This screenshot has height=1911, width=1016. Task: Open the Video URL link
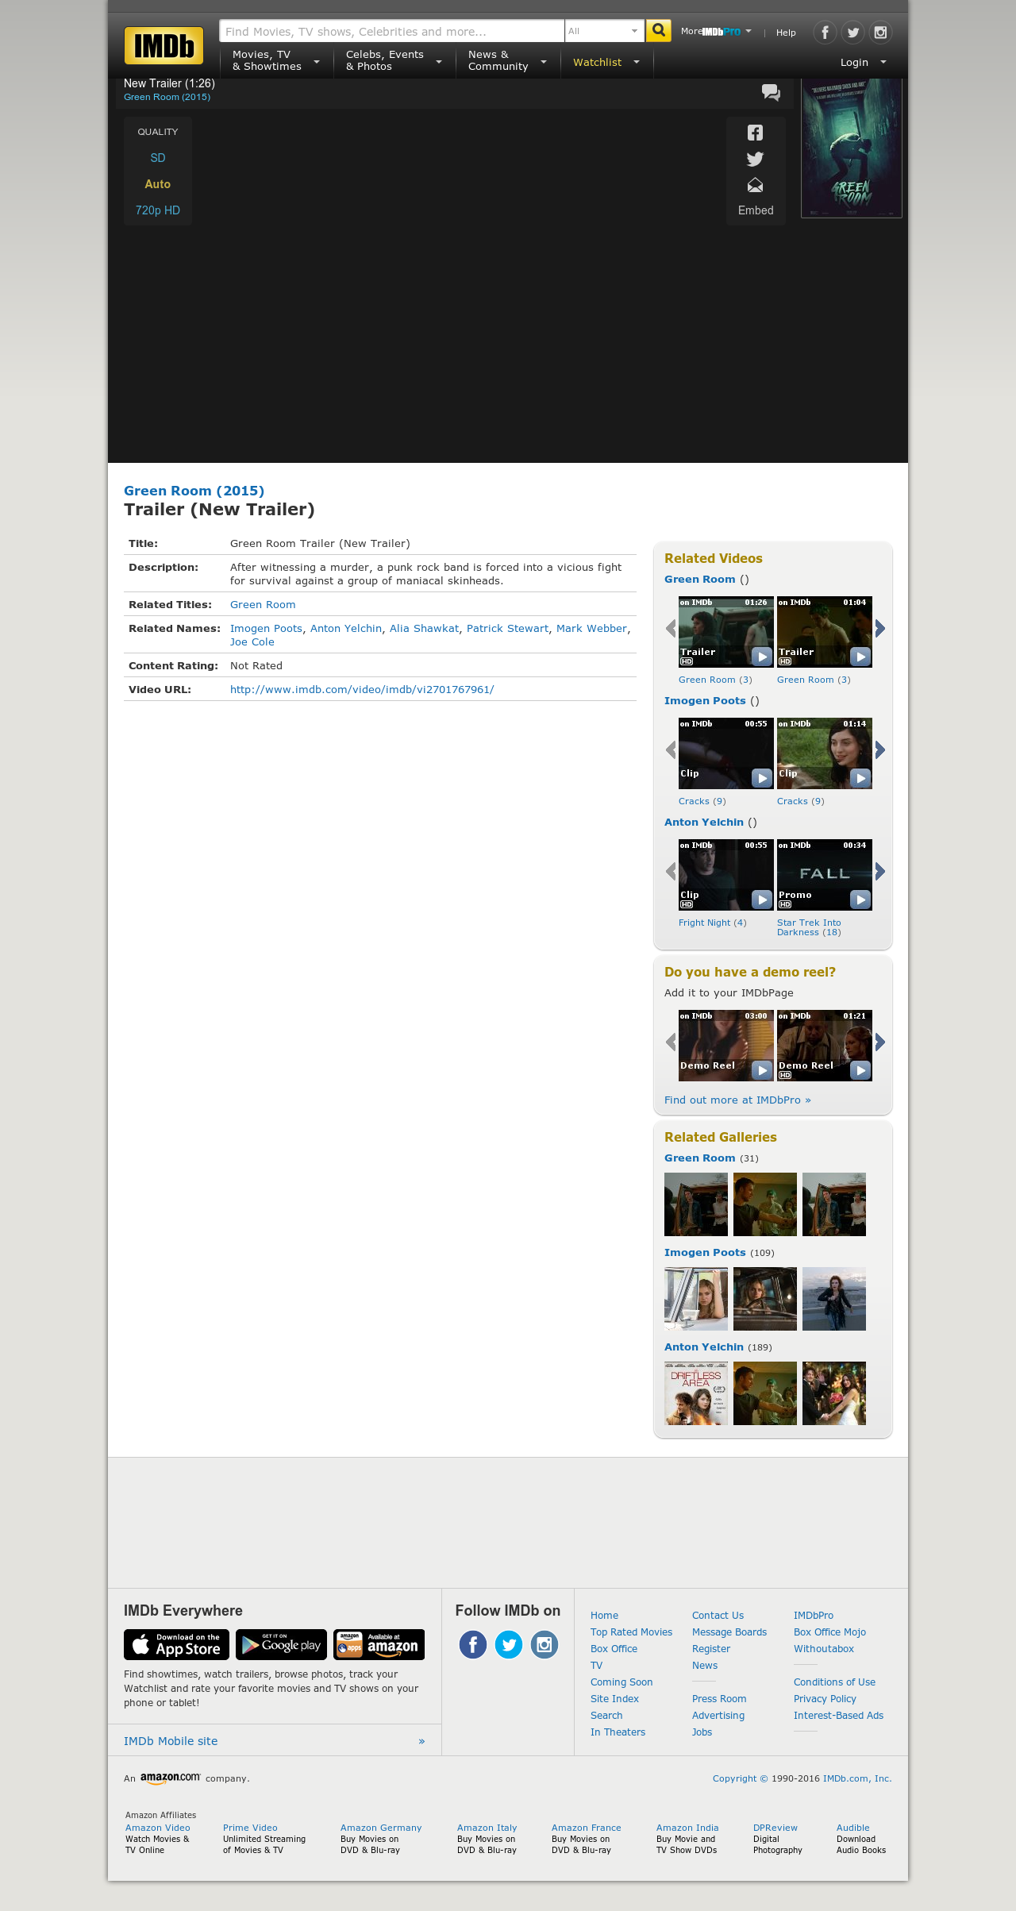pyautogui.click(x=362, y=690)
